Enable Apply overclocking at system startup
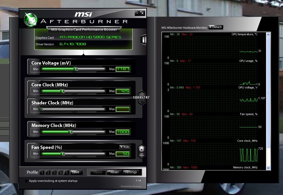The width and height of the screenshot is (283, 195). (x=26, y=181)
